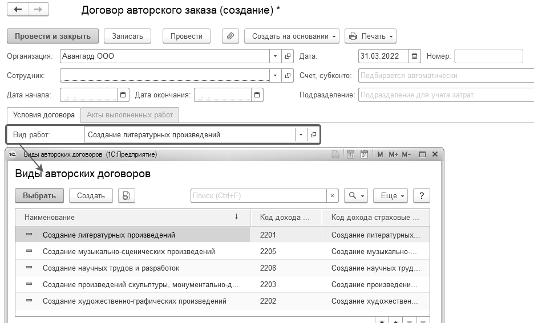This screenshot has height=323, width=534.
Task: Switch to the Акты выполненных работ tab
Action: [x=130, y=115]
